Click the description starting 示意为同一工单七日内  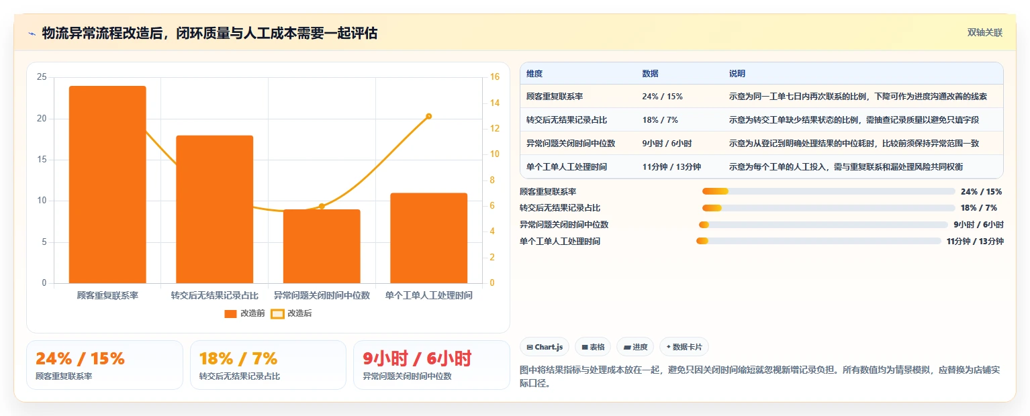858,97
